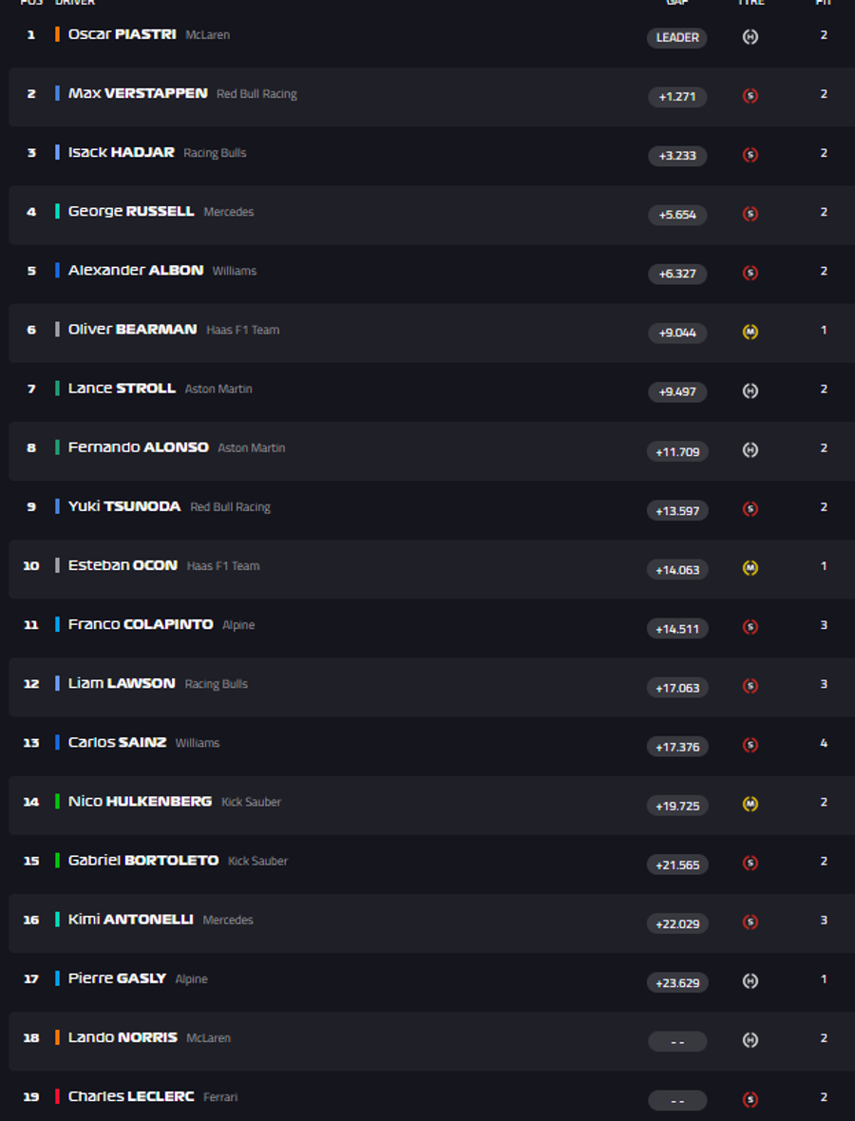The width and height of the screenshot is (855, 1121).
Task: Click Piastri's hard tyre icon
Action: (750, 37)
